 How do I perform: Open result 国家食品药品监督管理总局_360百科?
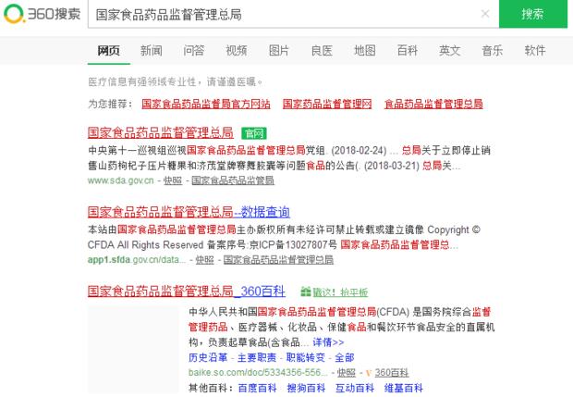187,292
